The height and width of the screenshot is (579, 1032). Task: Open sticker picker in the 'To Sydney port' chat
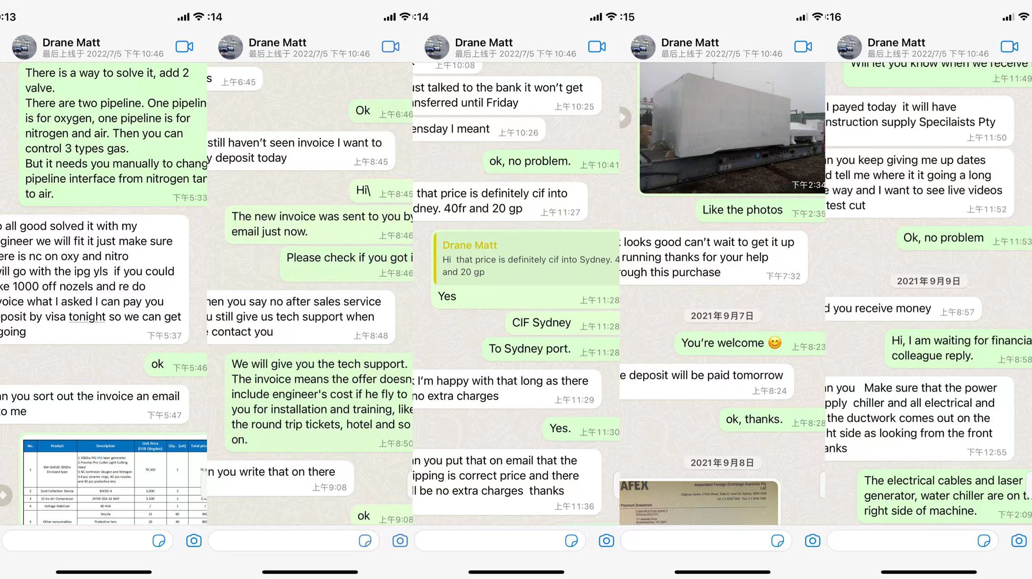tap(571, 541)
